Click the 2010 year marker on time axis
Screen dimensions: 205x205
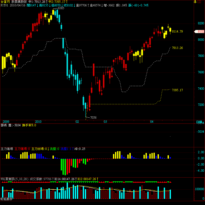coord(38,122)
